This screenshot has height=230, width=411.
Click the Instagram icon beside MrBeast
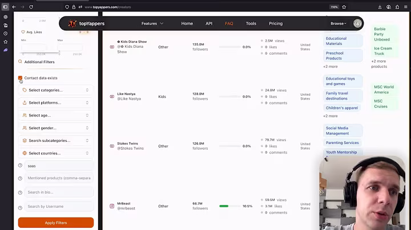tap(112, 206)
